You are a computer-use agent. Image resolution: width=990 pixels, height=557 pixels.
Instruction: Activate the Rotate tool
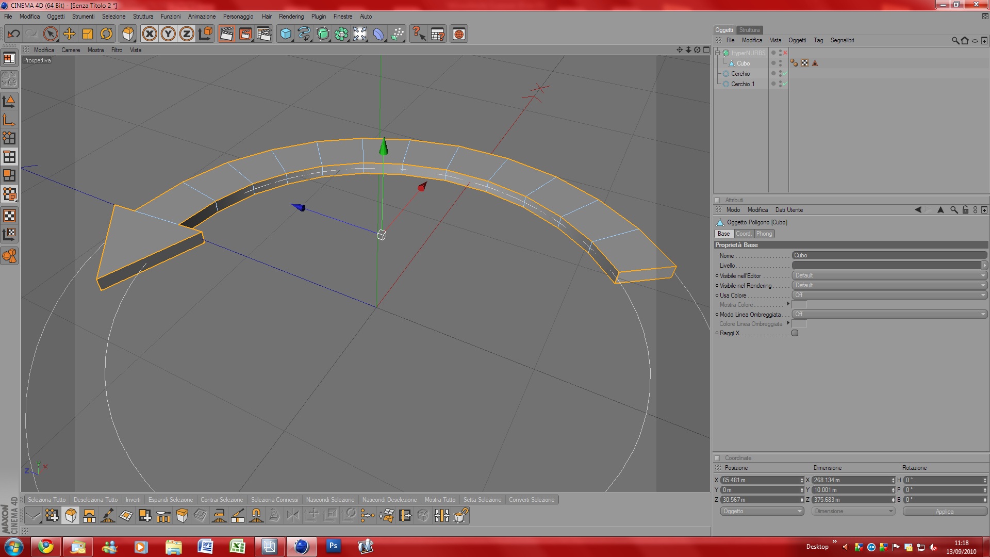[x=106, y=34]
